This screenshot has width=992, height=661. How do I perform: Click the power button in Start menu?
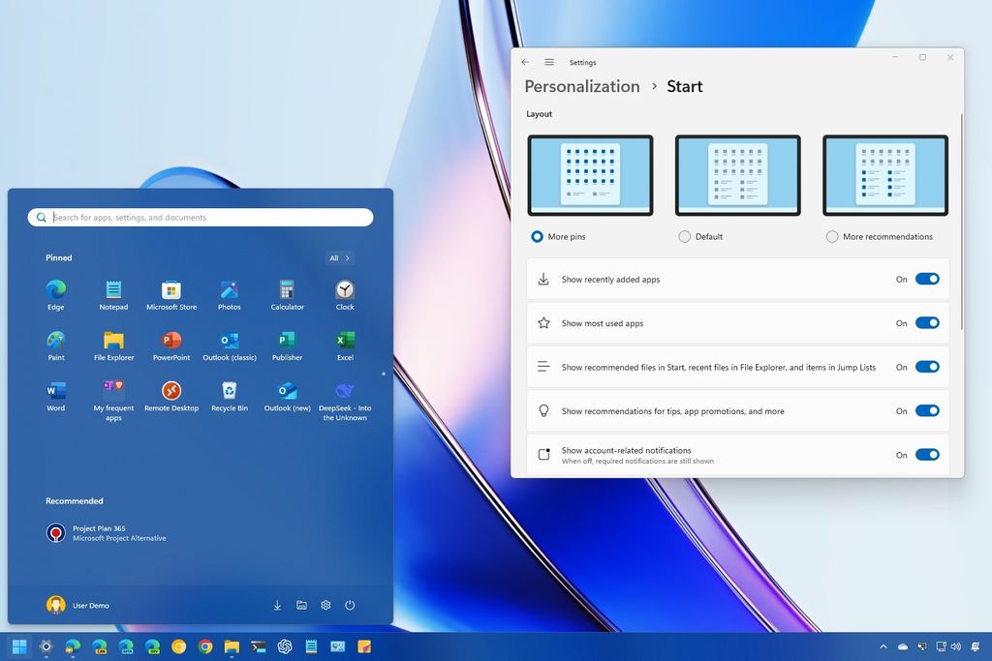tap(349, 604)
